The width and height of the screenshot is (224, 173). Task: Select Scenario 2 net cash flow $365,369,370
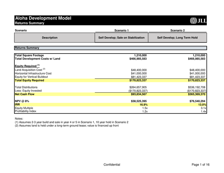196,94
